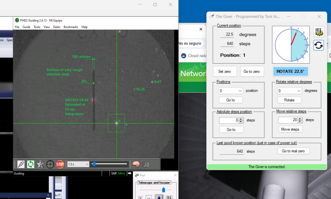
Task: Expand the Rotate relative degrees dropdown
Action: (299, 91)
